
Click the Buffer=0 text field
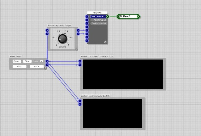128,16
